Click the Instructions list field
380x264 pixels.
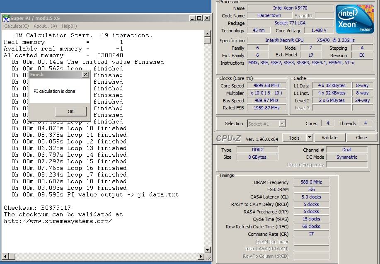tap(310, 65)
